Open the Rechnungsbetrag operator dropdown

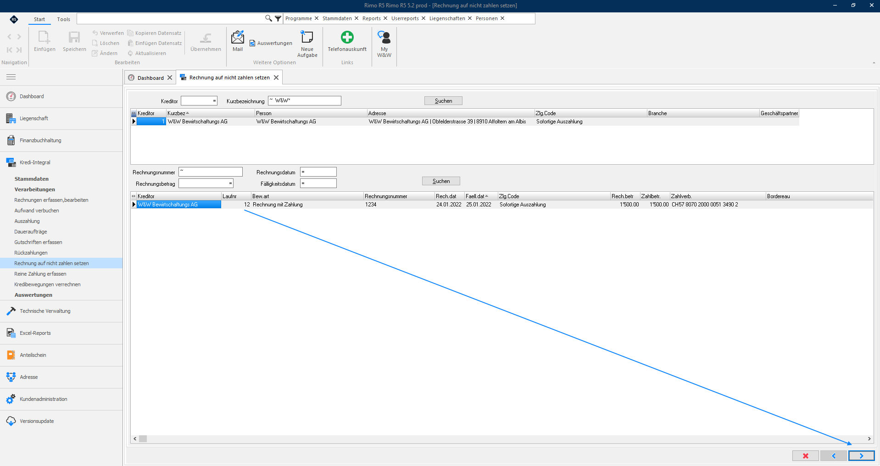[230, 183]
